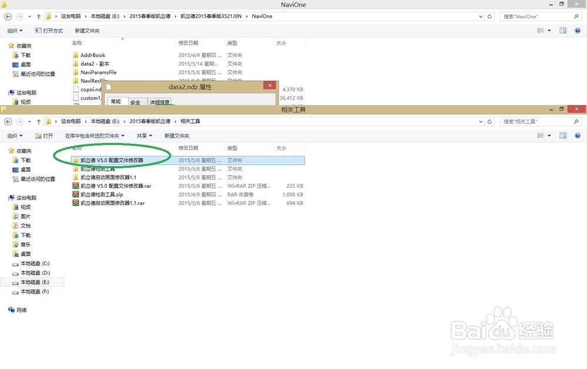Screen dimensions: 587x369
Task: Change view layout in 相关工具 window
Action: (x=540, y=136)
